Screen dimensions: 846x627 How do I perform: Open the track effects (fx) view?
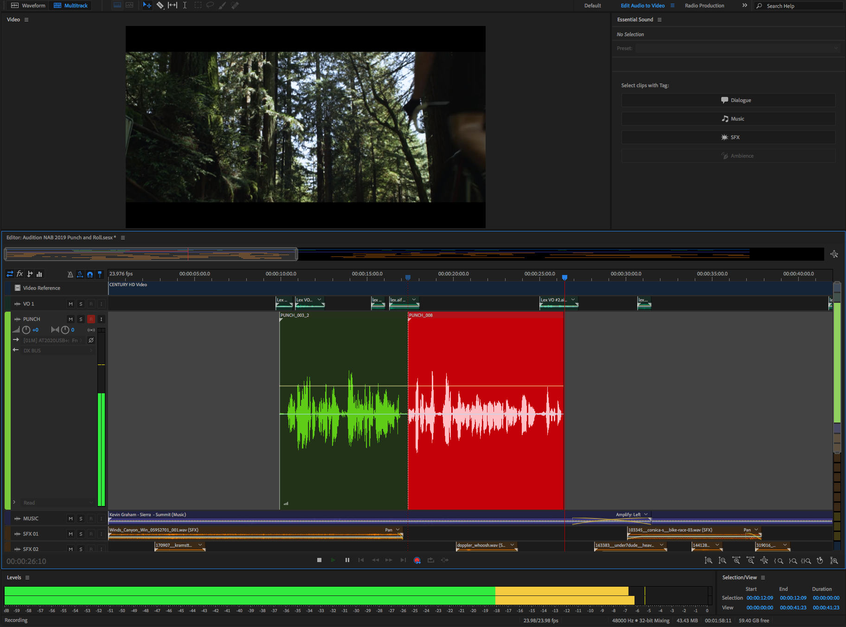click(x=20, y=274)
